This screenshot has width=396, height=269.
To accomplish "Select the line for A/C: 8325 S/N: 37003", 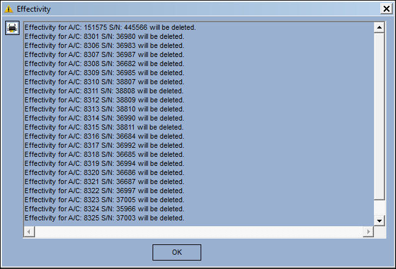I will [x=105, y=218].
